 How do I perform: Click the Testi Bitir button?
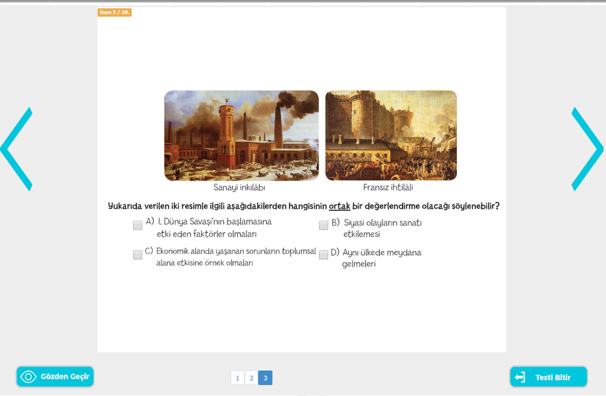point(549,377)
